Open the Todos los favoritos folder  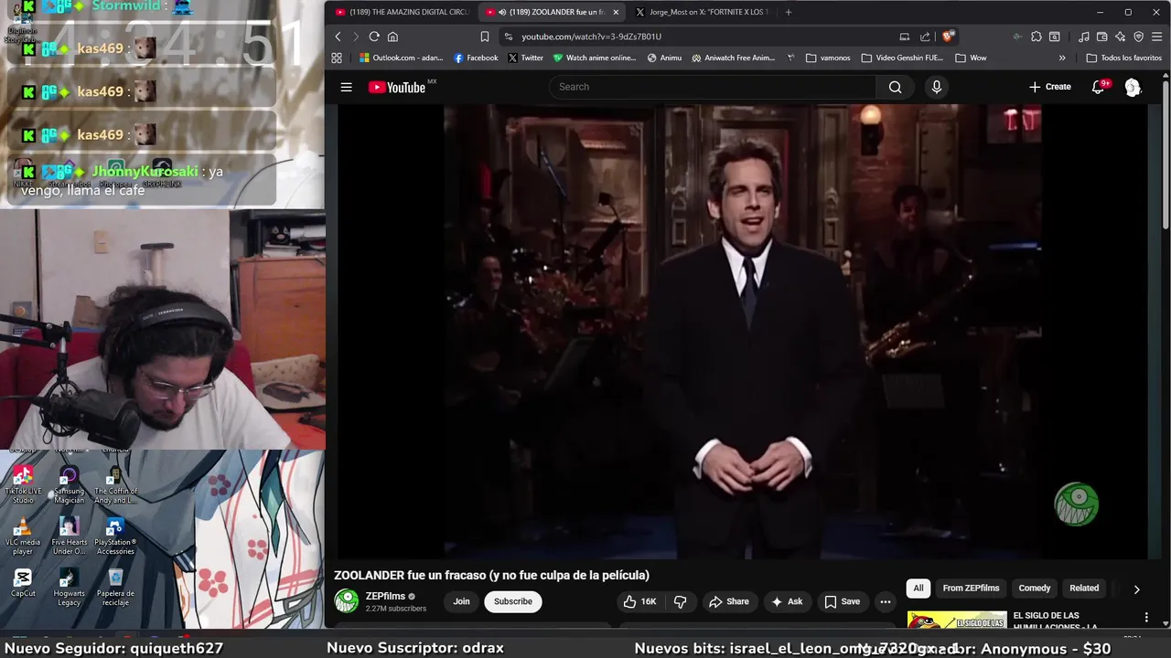1123,58
